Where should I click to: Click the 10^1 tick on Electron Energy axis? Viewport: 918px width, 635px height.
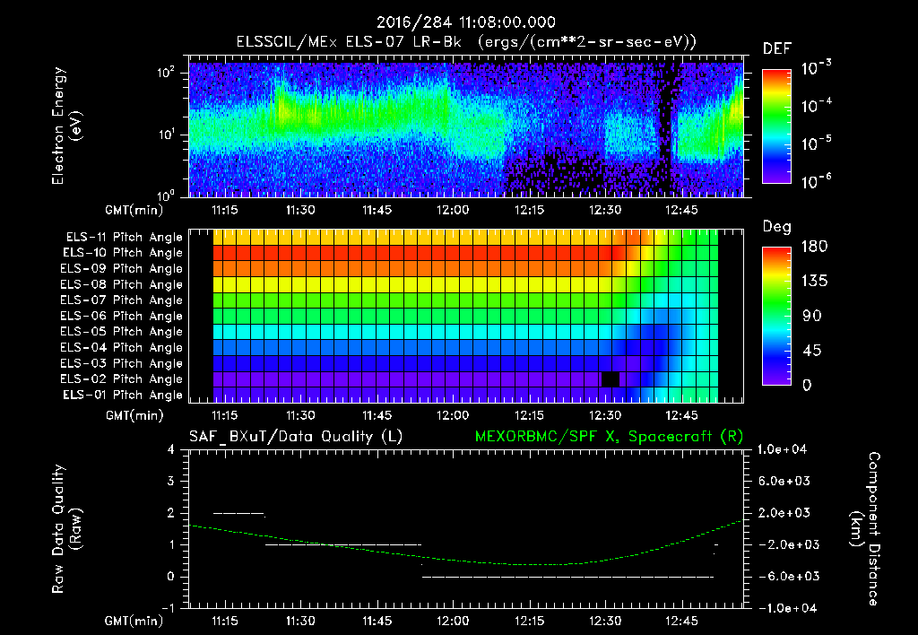[x=167, y=135]
